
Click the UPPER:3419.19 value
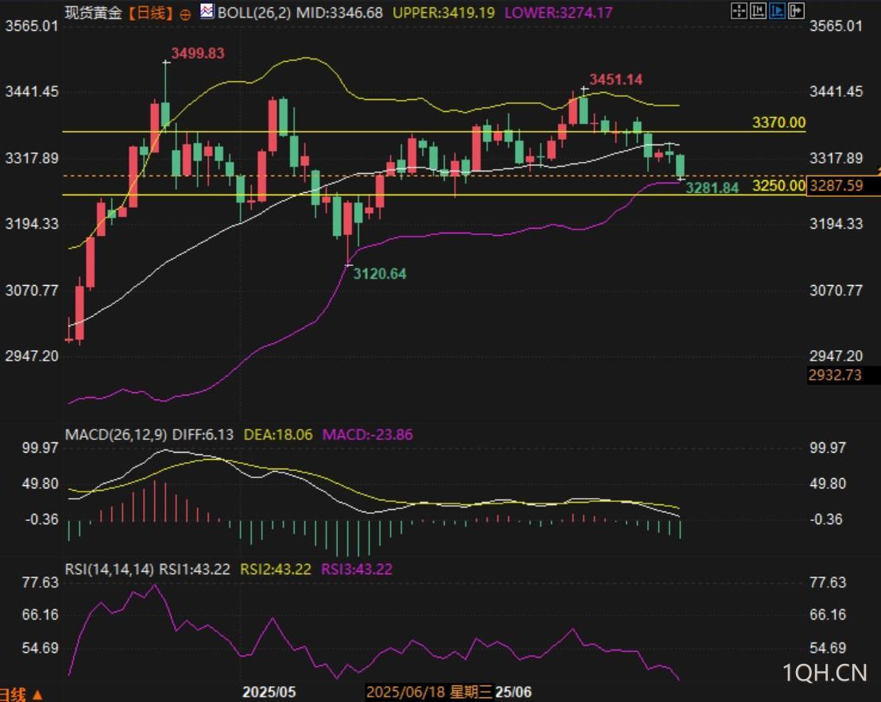click(x=443, y=13)
